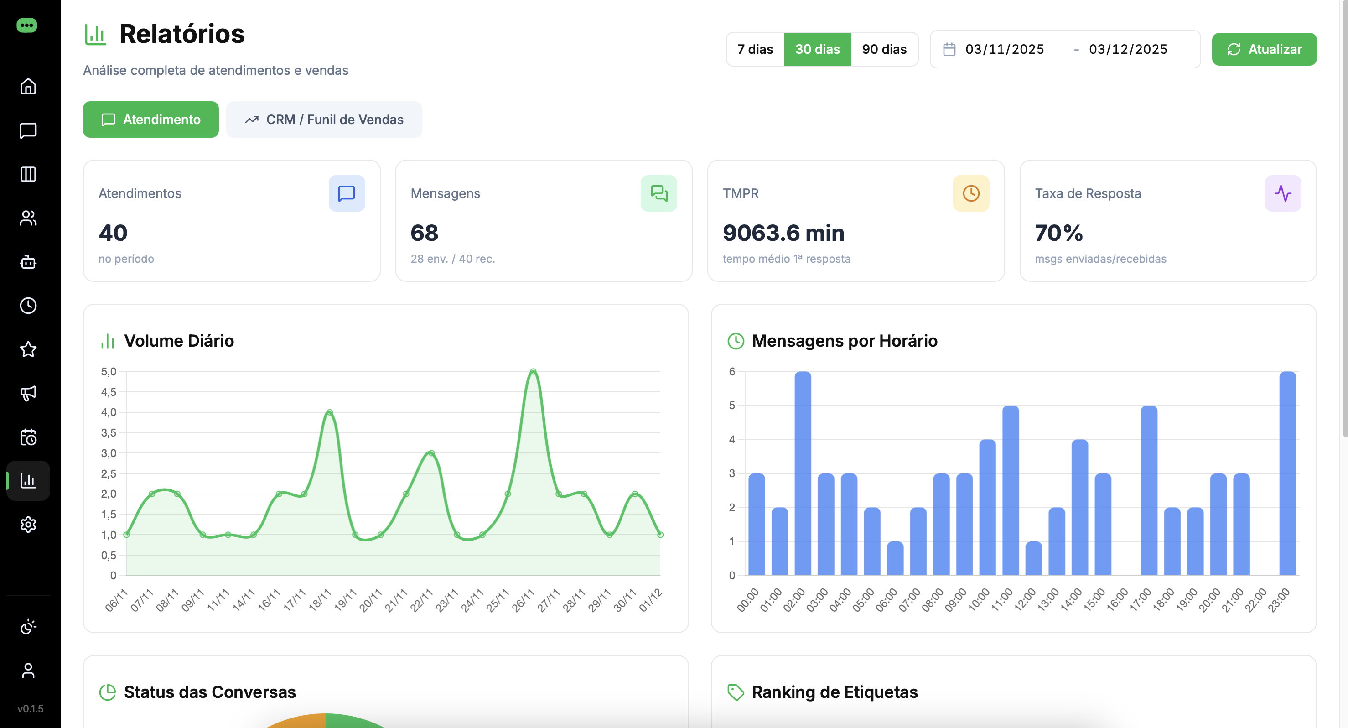
Task: Click the Atualizar button
Action: pyautogui.click(x=1264, y=49)
